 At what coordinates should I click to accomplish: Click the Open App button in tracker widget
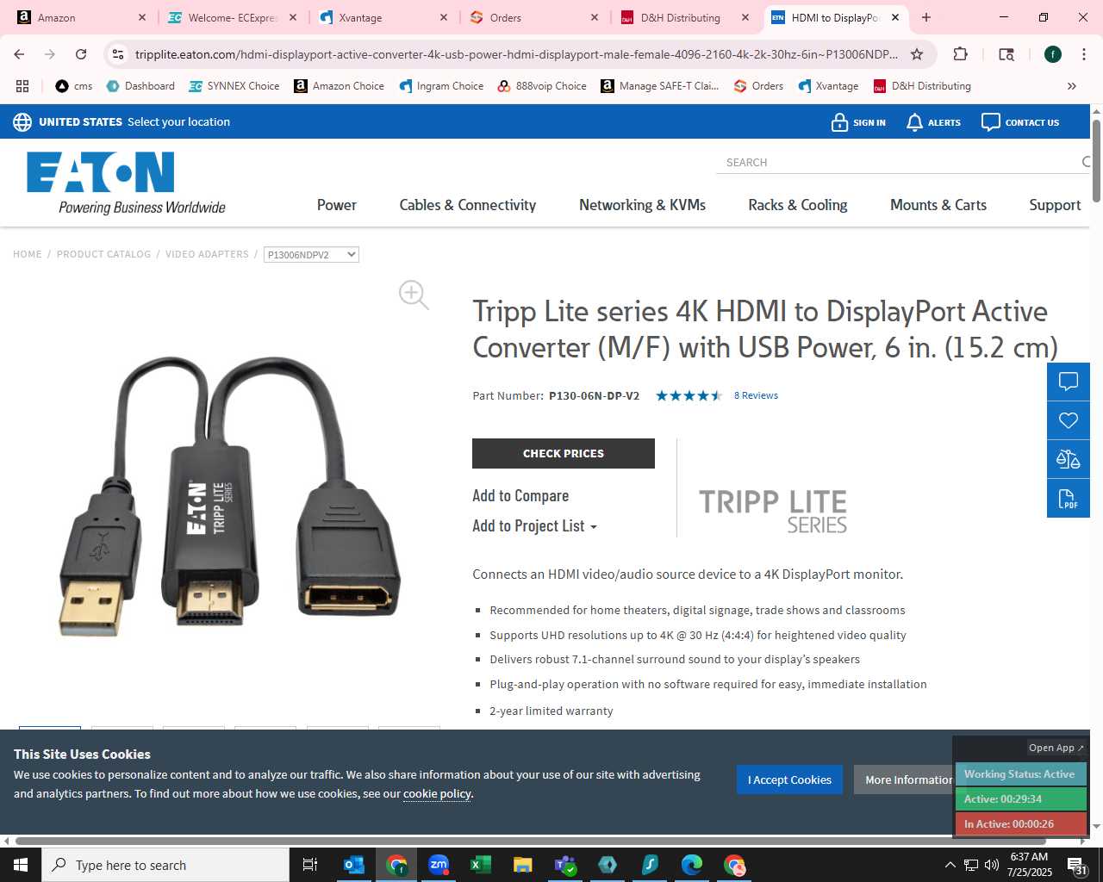pyautogui.click(x=1056, y=748)
